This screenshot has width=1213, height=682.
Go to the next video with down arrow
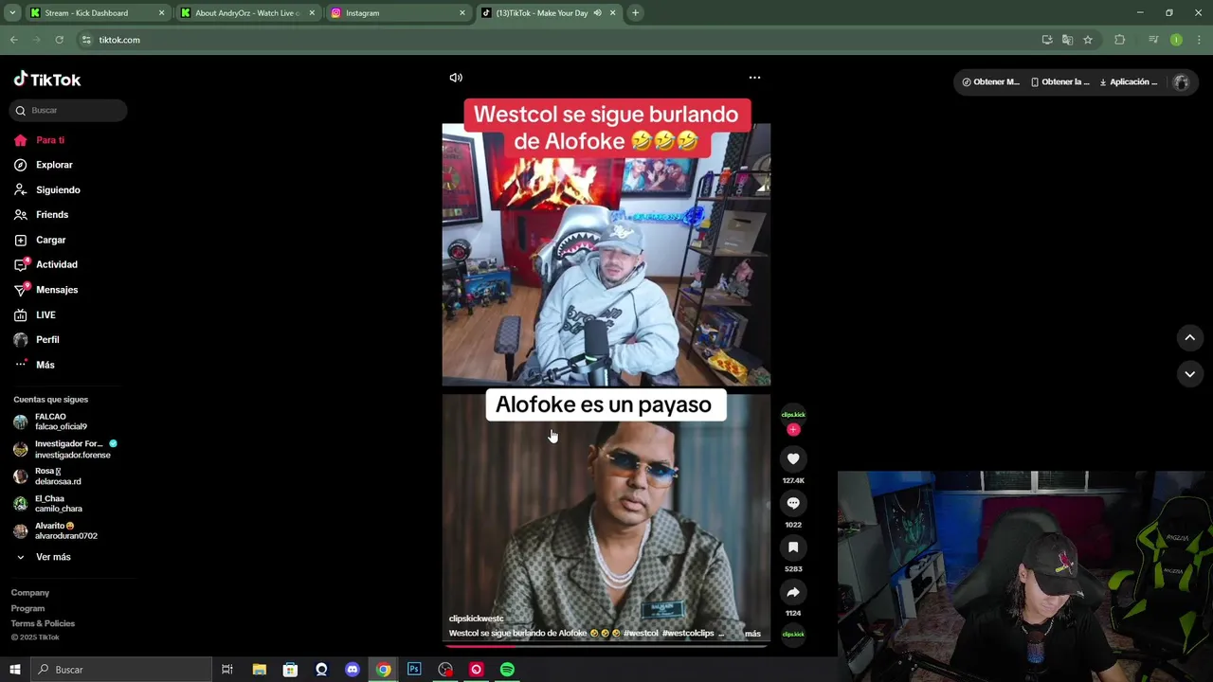point(1189,374)
